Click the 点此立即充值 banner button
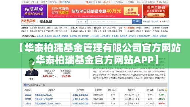The width and height of the screenshot is (190, 107). click(x=131, y=11)
